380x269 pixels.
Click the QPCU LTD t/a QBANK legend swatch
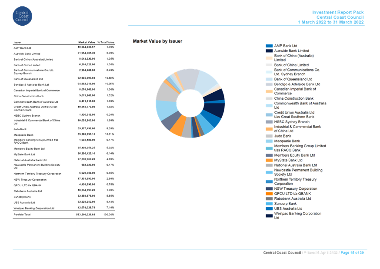269,194
